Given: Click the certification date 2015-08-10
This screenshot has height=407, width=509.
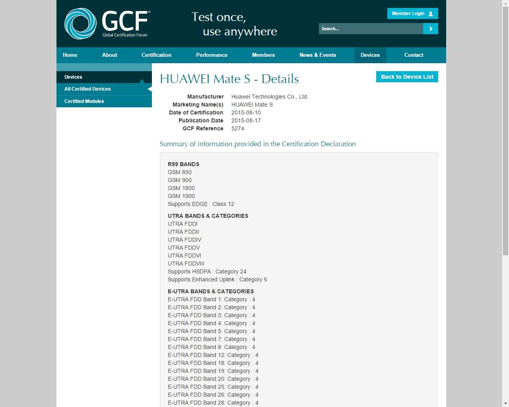Looking at the screenshot, I should 246,112.
